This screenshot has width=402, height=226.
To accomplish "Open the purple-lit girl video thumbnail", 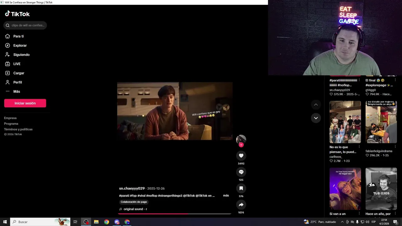I will [345, 189].
